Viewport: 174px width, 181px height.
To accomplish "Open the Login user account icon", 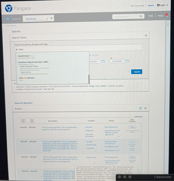I will [x=158, y=5].
